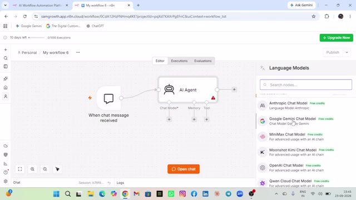Open Gmail from the taskbar

pos(136,194)
